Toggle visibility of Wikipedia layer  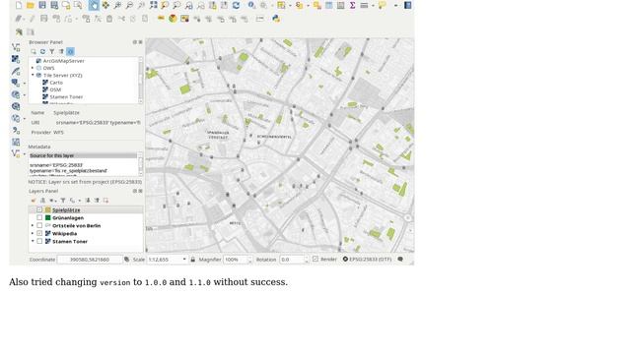pyautogui.click(x=39, y=233)
